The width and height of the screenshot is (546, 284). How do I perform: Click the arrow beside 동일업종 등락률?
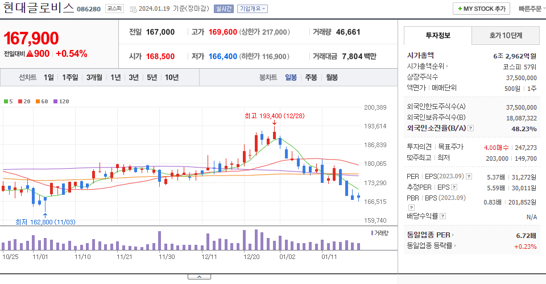pyautogui.click(x=455, y=246)
